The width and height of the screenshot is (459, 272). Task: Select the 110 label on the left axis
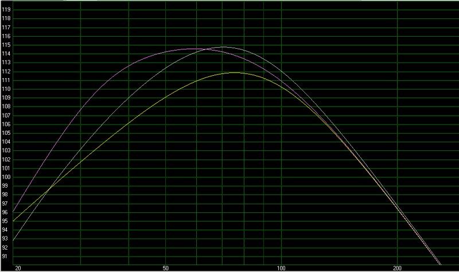pos(6,89)
